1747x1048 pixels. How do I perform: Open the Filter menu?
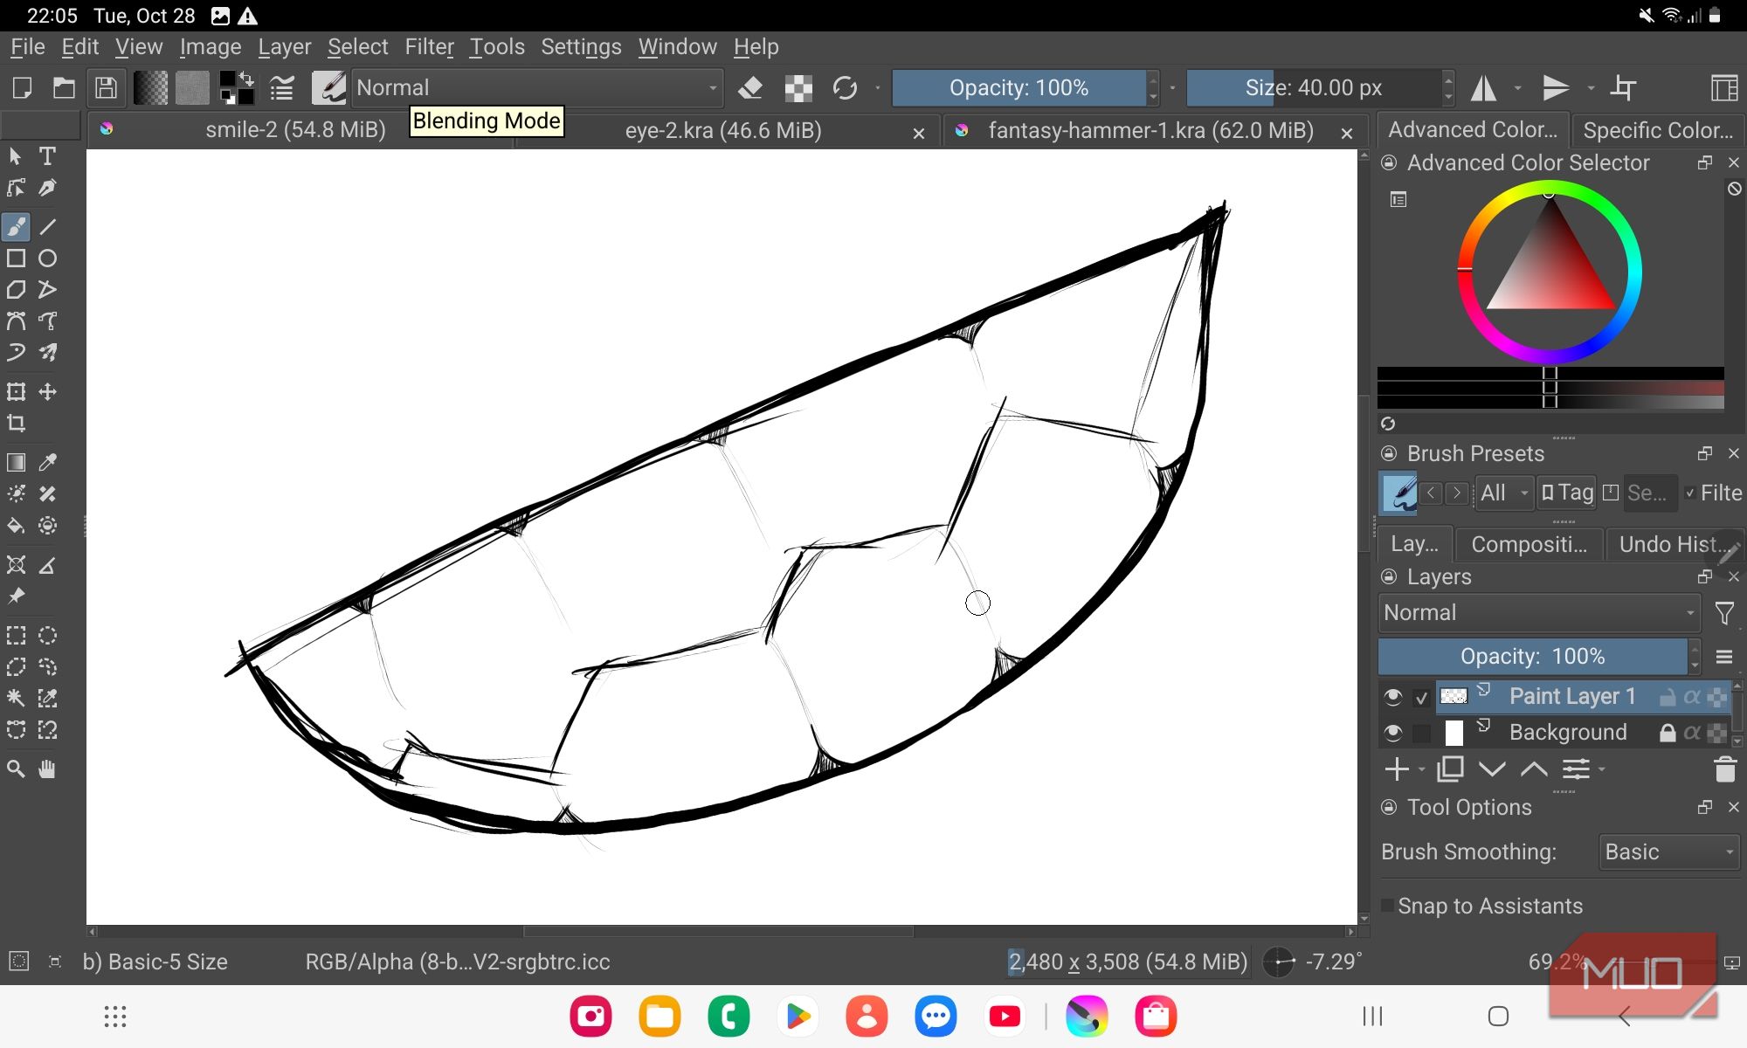[429, 47]
